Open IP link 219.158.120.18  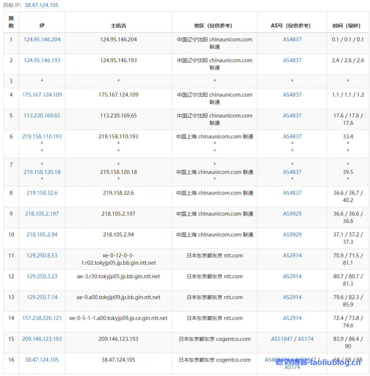coord(42,172)
